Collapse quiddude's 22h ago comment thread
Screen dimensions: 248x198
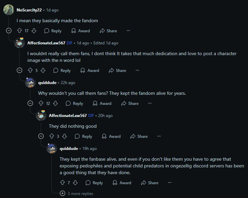30,104
